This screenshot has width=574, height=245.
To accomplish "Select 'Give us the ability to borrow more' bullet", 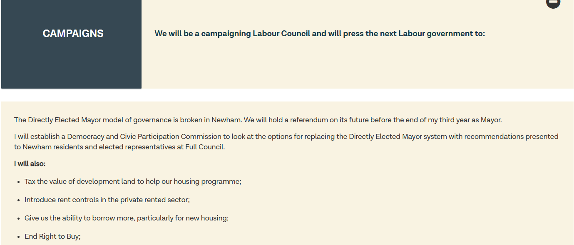I will [x=127, y=218].
